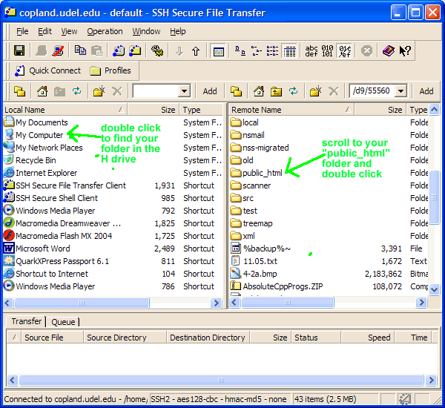This screenshot has width=445, height=408.
Task: Switch to the Transfer tab
Action: (x=27, y=321)
